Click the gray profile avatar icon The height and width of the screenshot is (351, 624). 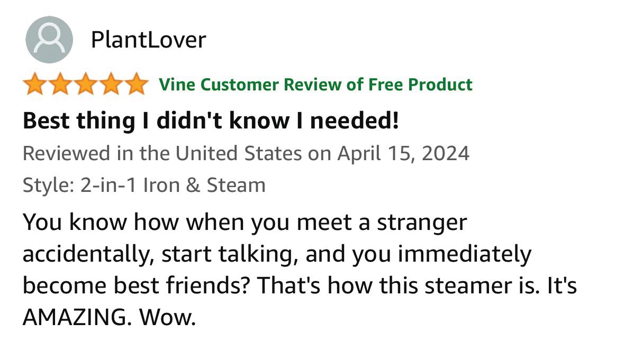[49, 40]
